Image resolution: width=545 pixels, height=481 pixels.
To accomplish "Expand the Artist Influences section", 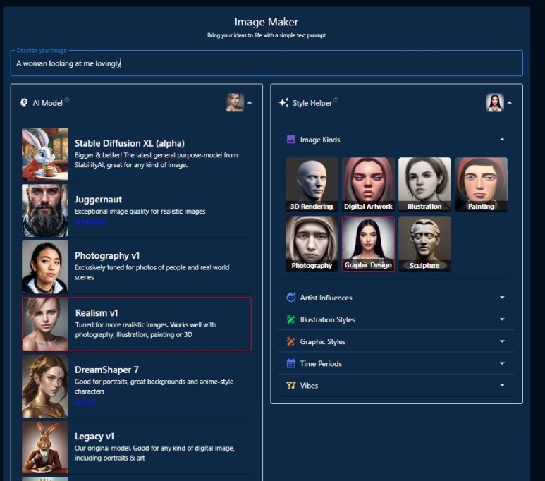I will tap(502, 298).
